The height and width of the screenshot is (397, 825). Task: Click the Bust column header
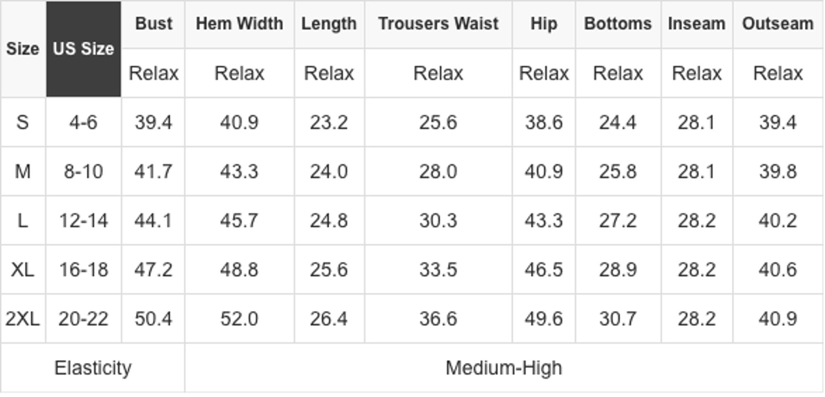point(153,24)
